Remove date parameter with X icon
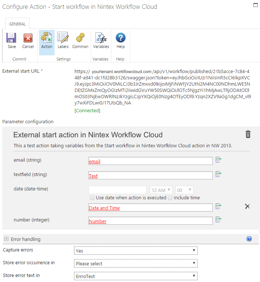260x282 pixels. point(247,206)
